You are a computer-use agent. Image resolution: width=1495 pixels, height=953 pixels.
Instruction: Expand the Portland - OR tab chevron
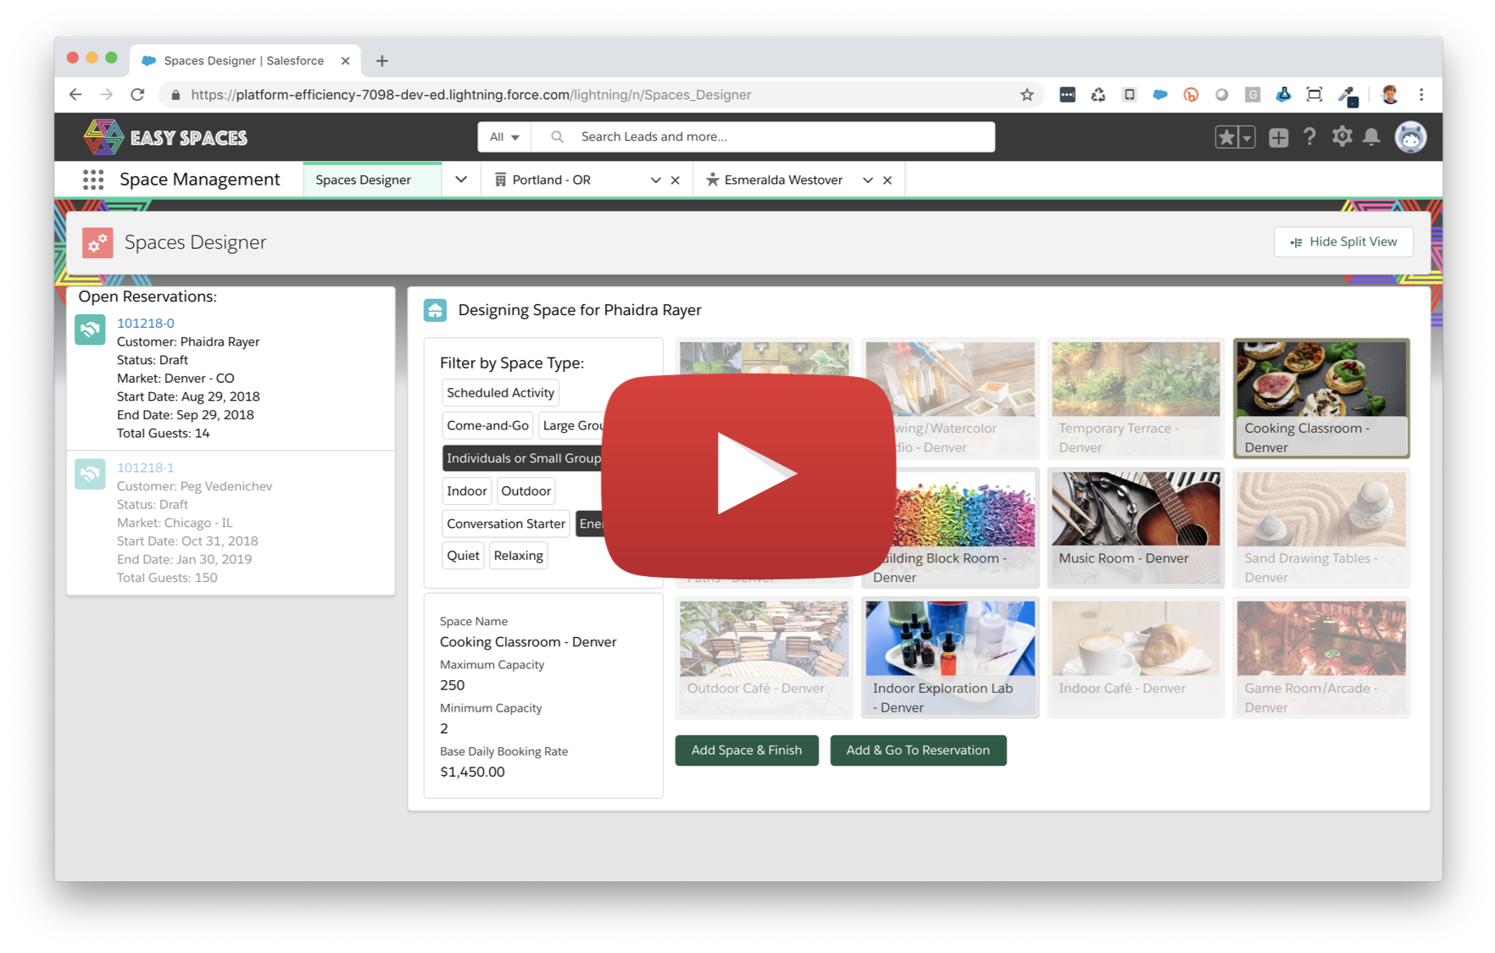tap(655, 180)
